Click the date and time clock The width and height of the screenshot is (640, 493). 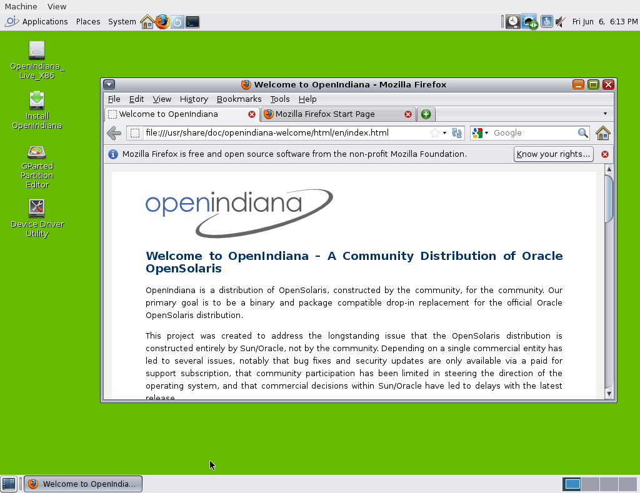coord(605,22)
